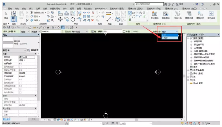Toggle the 链 chain checkbox in options bar

pyautogui.click(x=92, y=32)
